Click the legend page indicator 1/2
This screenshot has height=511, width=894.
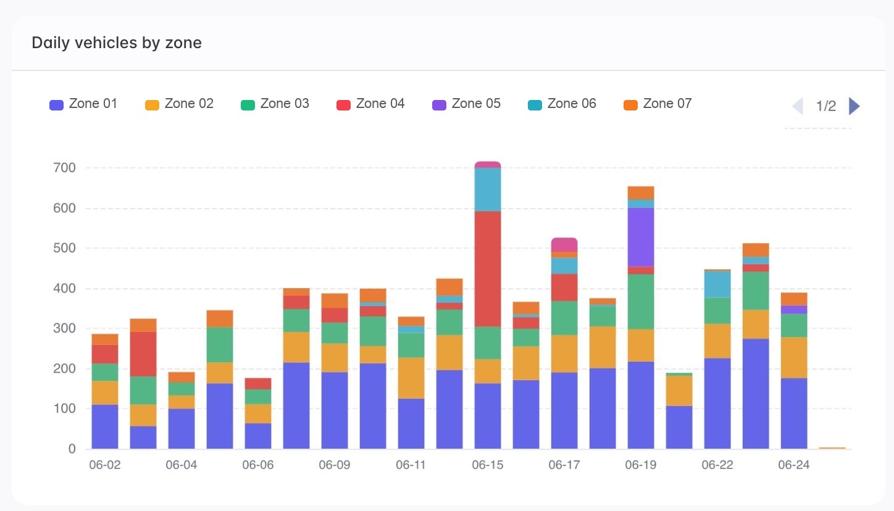(826, 106)
